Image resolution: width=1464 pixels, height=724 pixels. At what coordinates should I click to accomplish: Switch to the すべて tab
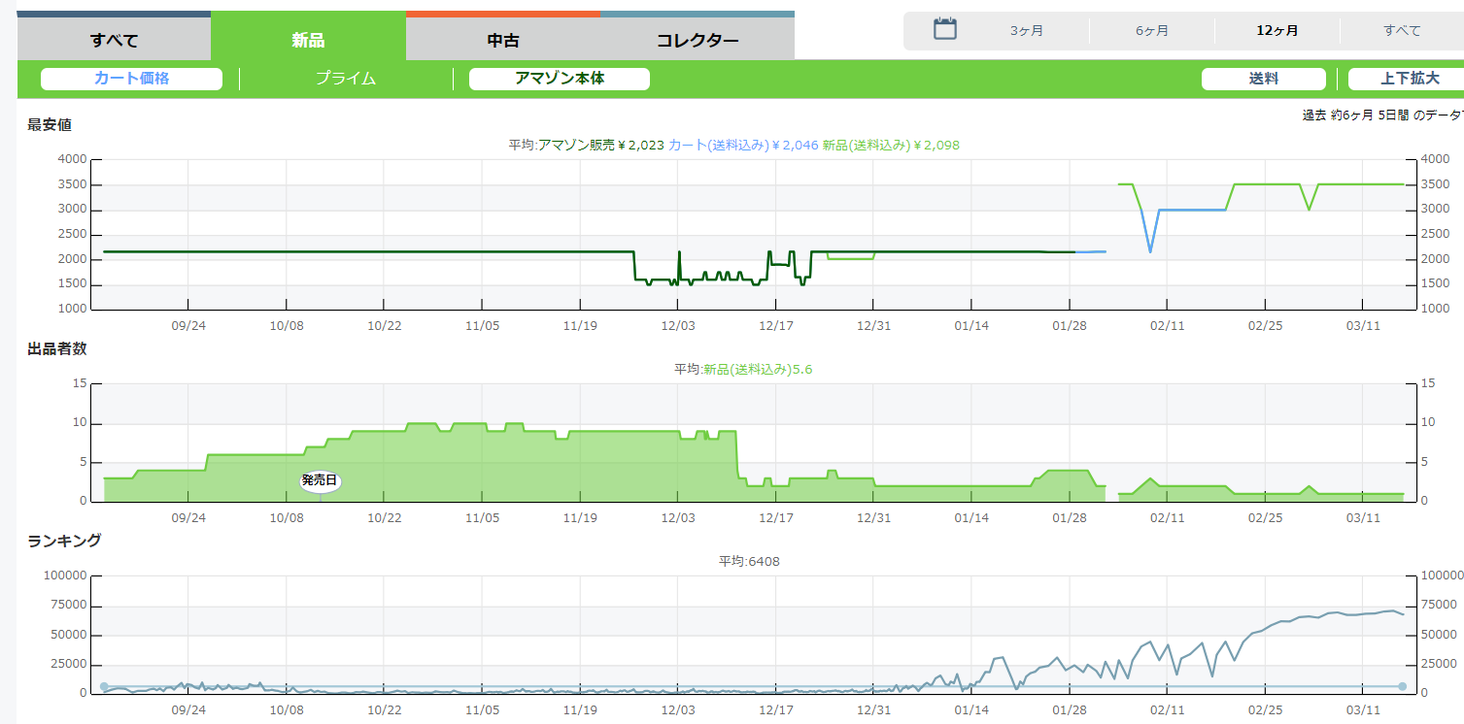coord(114,40)
